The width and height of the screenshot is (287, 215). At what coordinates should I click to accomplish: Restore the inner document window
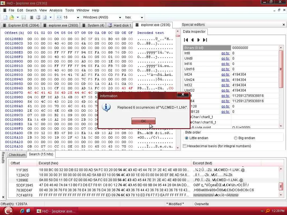(279, 10)
